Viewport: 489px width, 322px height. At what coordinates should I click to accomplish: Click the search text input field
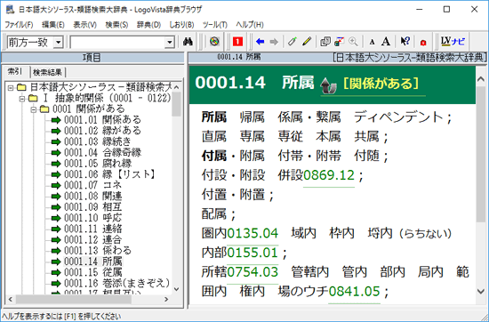117,42
